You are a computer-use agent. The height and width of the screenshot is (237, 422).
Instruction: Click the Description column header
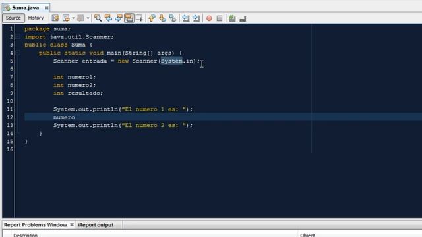[25, 235]
